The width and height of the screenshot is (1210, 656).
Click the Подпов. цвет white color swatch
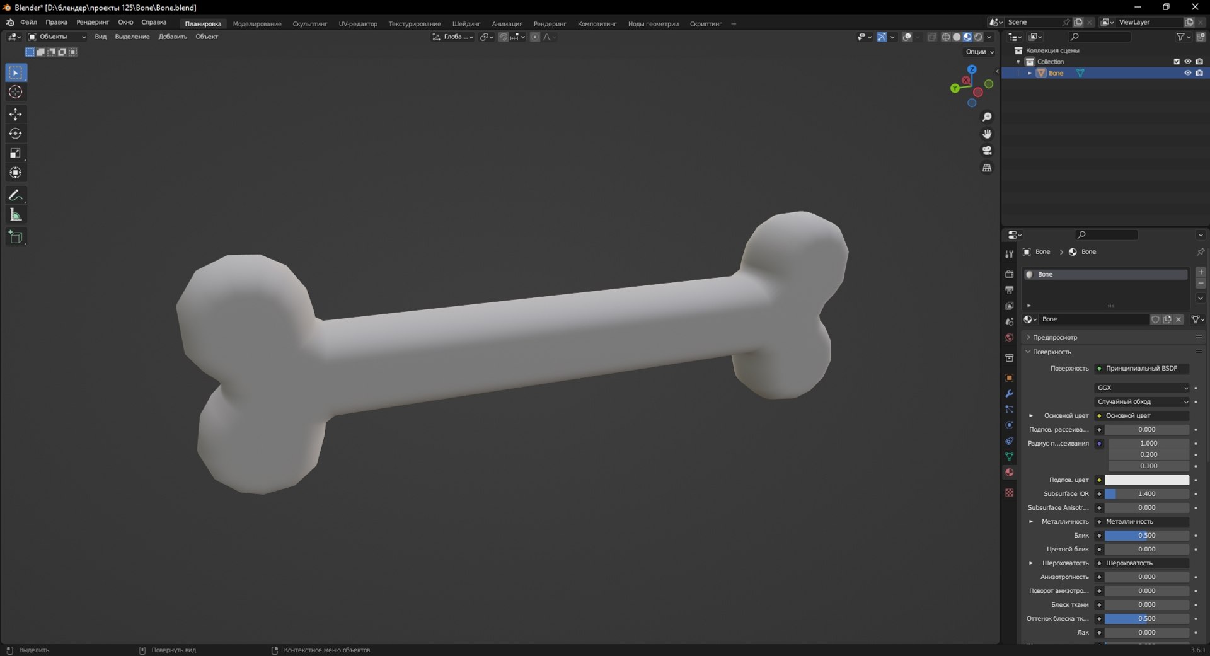(x=1147, y=480)
